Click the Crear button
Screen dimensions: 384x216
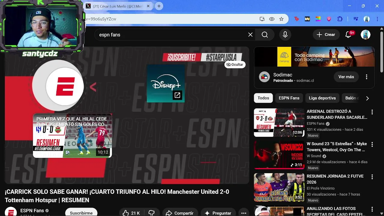(326, 35)
